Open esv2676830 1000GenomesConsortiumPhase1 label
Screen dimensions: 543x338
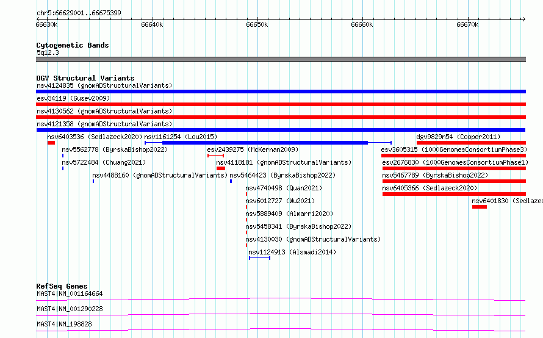tap(455, 162)
